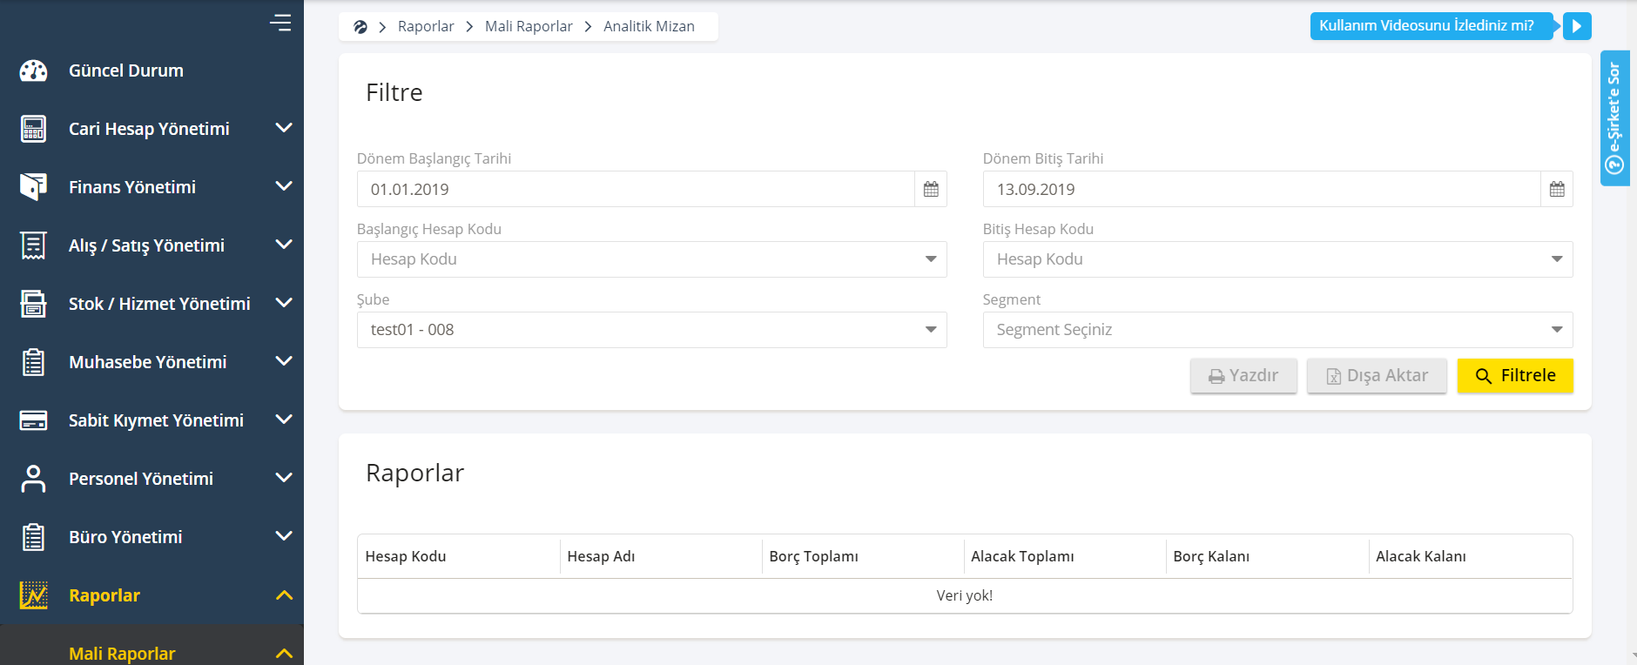Viewport: 1637px width, 665px height.
Task: Click Kullanım Videosunu İzlediniz mi? banner
Action: 1432,26
